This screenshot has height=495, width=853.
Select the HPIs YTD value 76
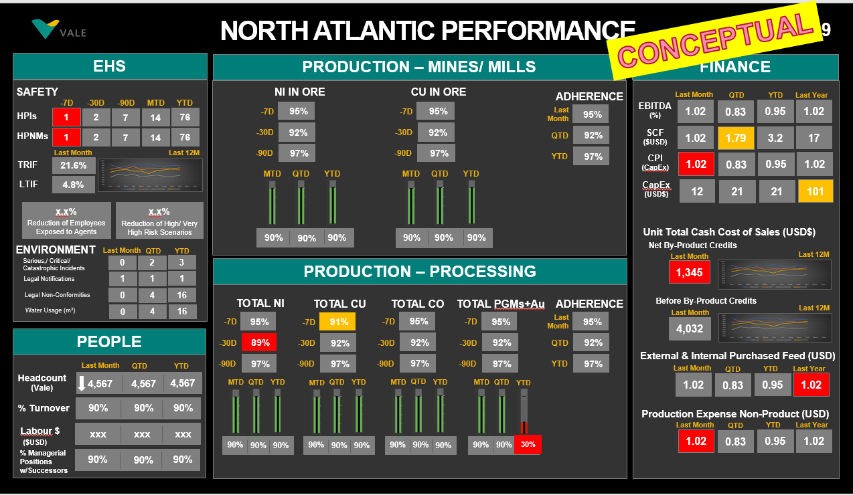click(x=185, y=117)
